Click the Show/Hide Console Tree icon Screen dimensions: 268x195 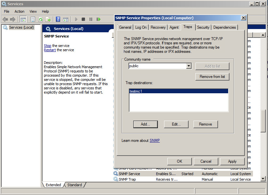[x=23, y=20]
